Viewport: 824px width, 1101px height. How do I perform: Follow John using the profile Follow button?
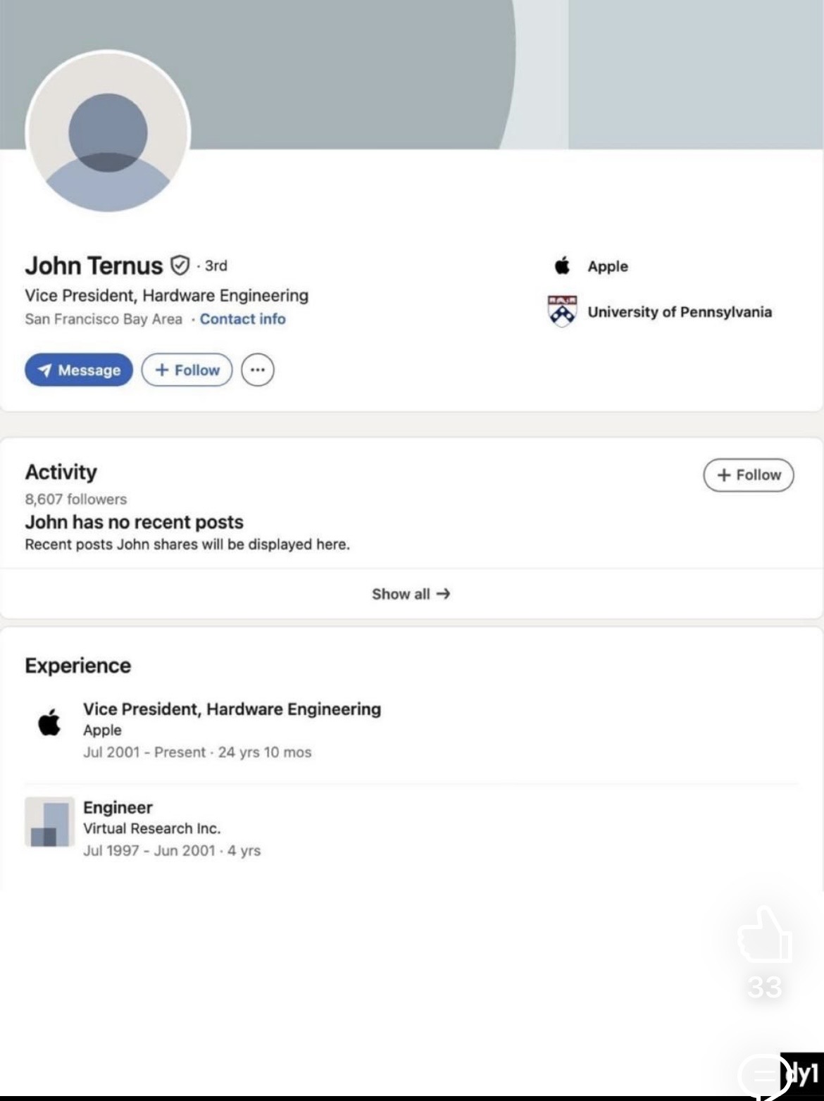(187, 370)
